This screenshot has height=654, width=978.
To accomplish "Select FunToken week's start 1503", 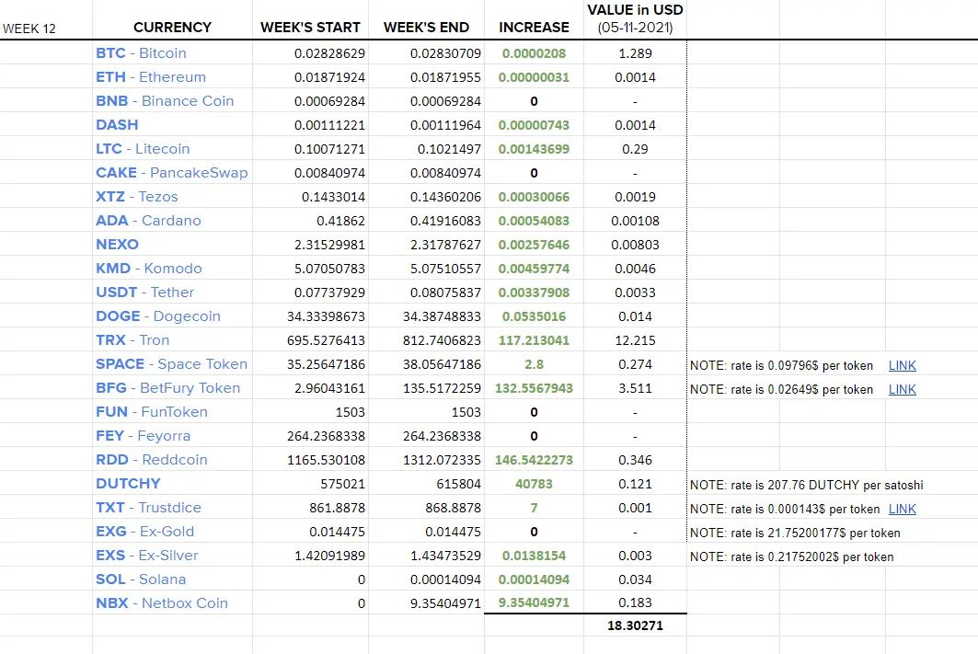I will pos(350,412).
